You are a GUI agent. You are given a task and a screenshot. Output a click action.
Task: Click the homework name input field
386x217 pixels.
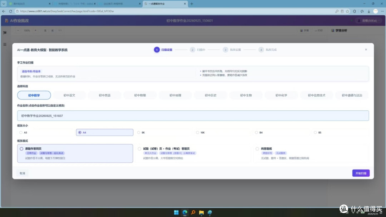point(193,116)
